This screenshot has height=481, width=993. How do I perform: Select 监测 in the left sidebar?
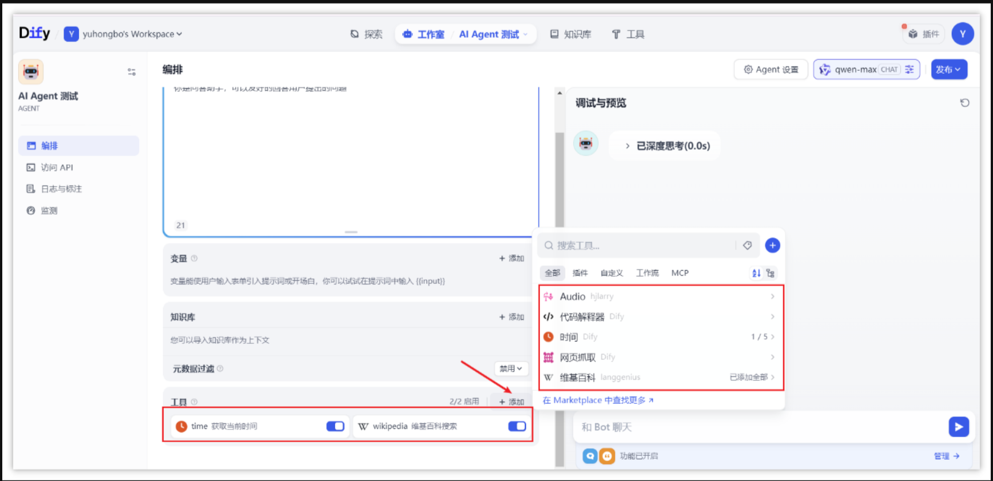pyautogui.click(x=78, y=211)
